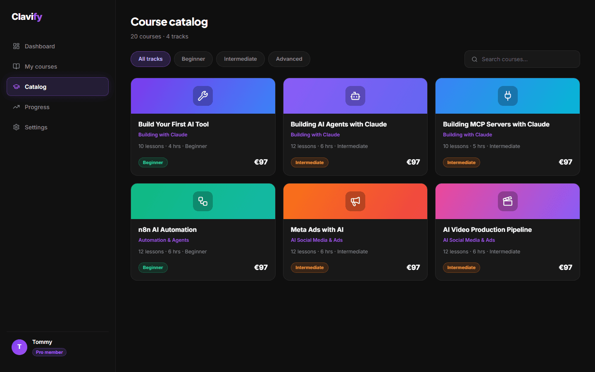Click the '20 courses · 4 tracks' subtitle
Viewport: 595px width, 372px height.
(x=159, y=36)
